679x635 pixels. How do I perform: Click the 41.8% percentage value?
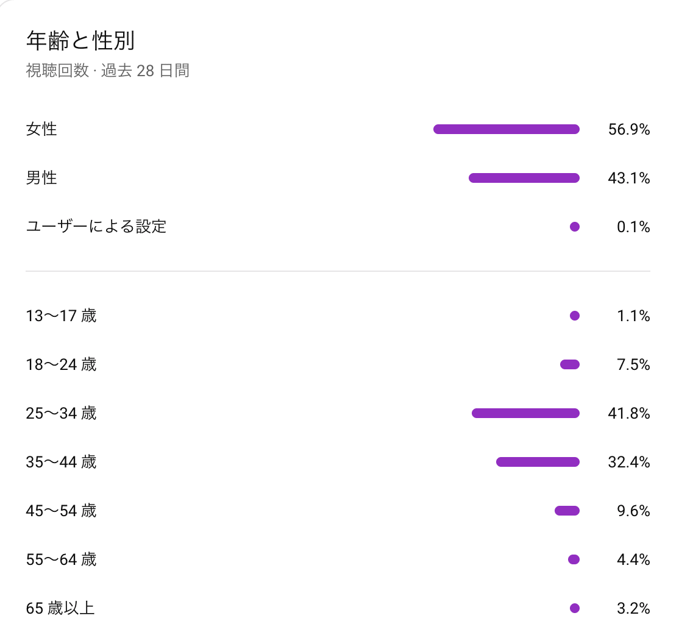(x=628, y=413)
